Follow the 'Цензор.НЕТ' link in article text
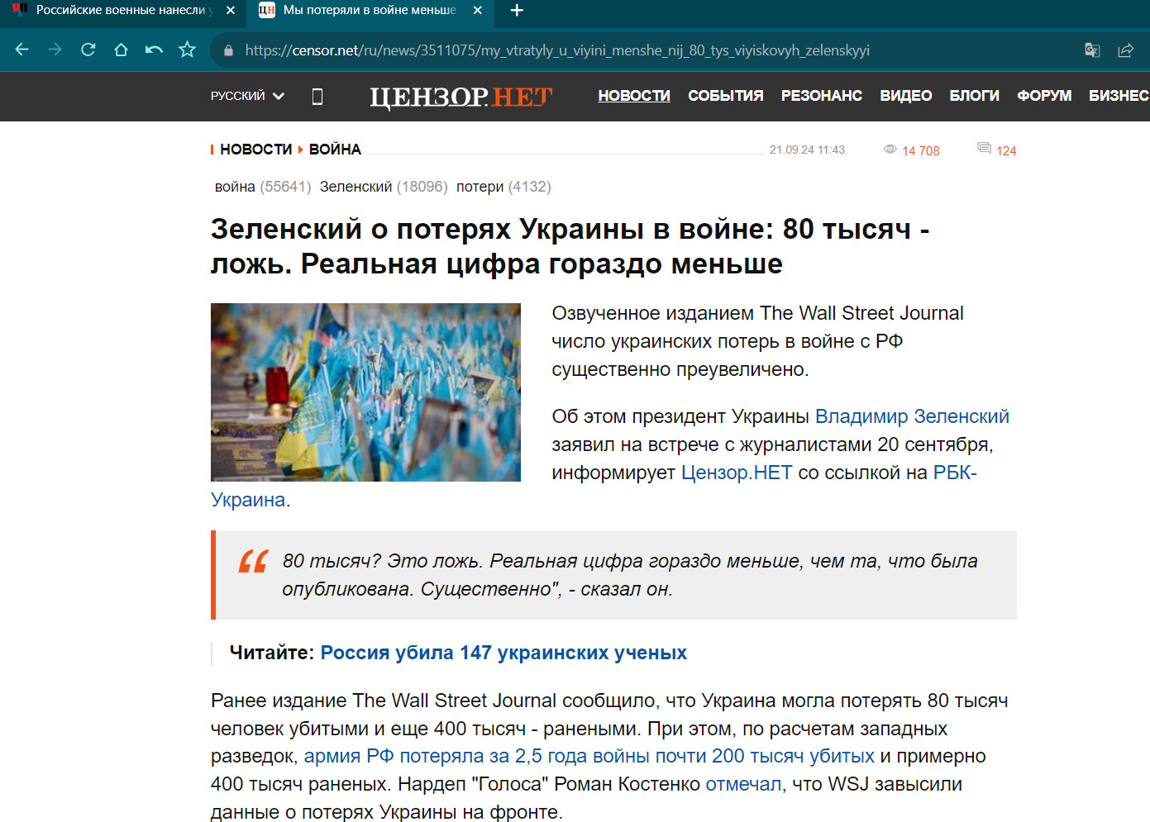This screenshot has width=1150, height=822. 737,473
